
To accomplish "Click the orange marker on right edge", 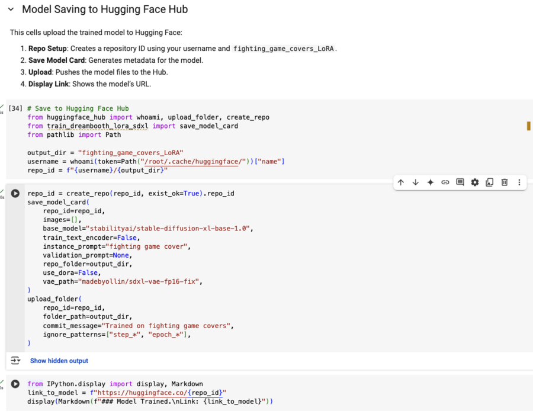I will [x=528, y=126].
